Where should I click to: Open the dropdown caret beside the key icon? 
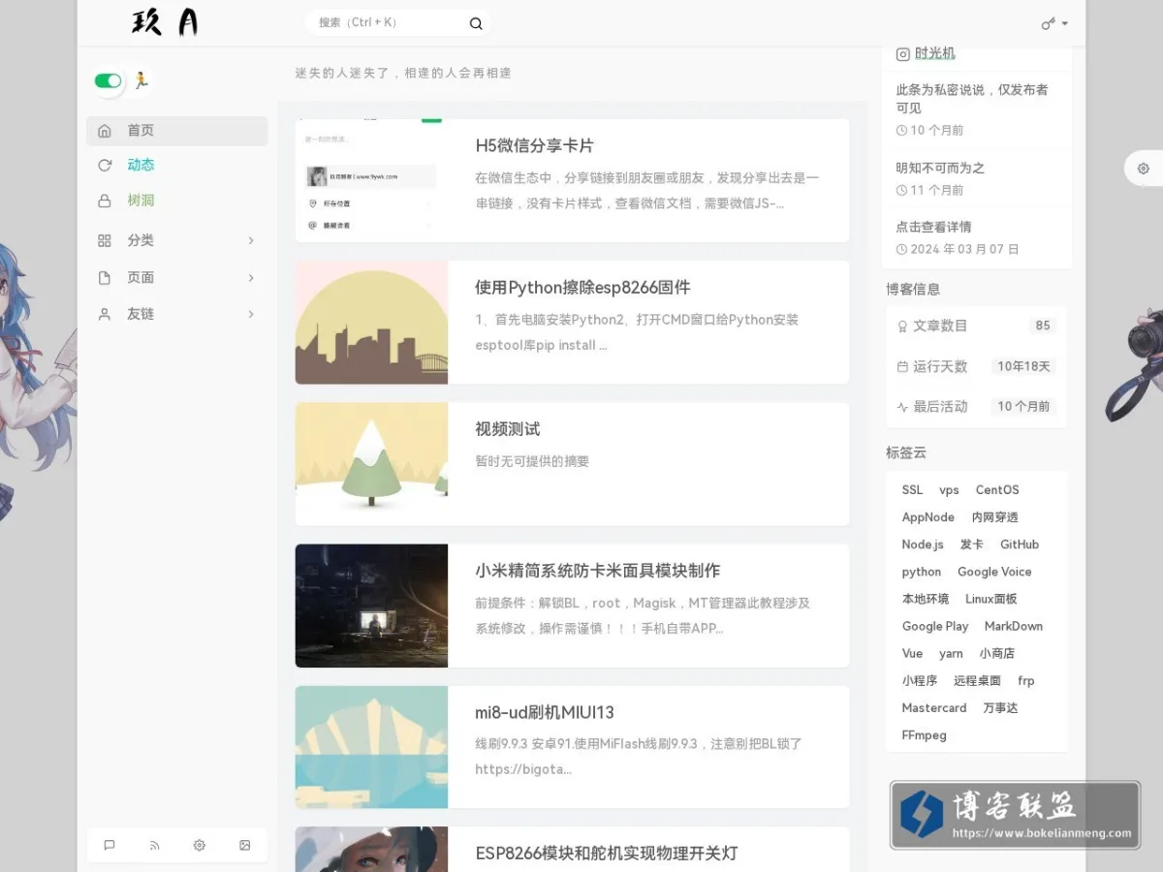click(x=1065, y=23)
